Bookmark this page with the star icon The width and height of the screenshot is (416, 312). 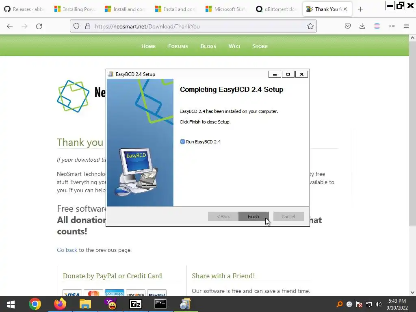310,26
